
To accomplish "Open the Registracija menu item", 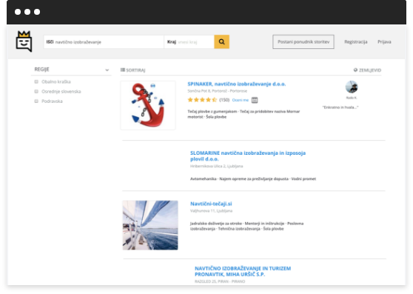I will [355, 41].
